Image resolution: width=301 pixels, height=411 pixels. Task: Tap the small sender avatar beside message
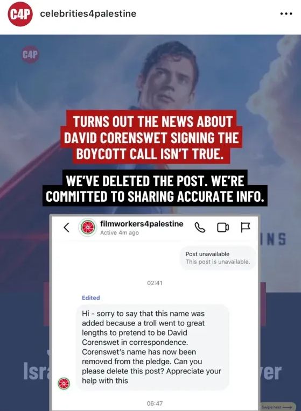tap(64, 384)
